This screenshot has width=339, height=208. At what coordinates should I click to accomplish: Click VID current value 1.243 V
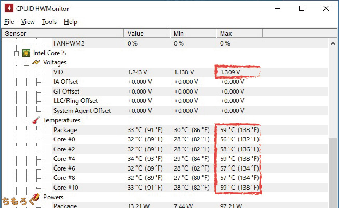(x=137, y=72)
